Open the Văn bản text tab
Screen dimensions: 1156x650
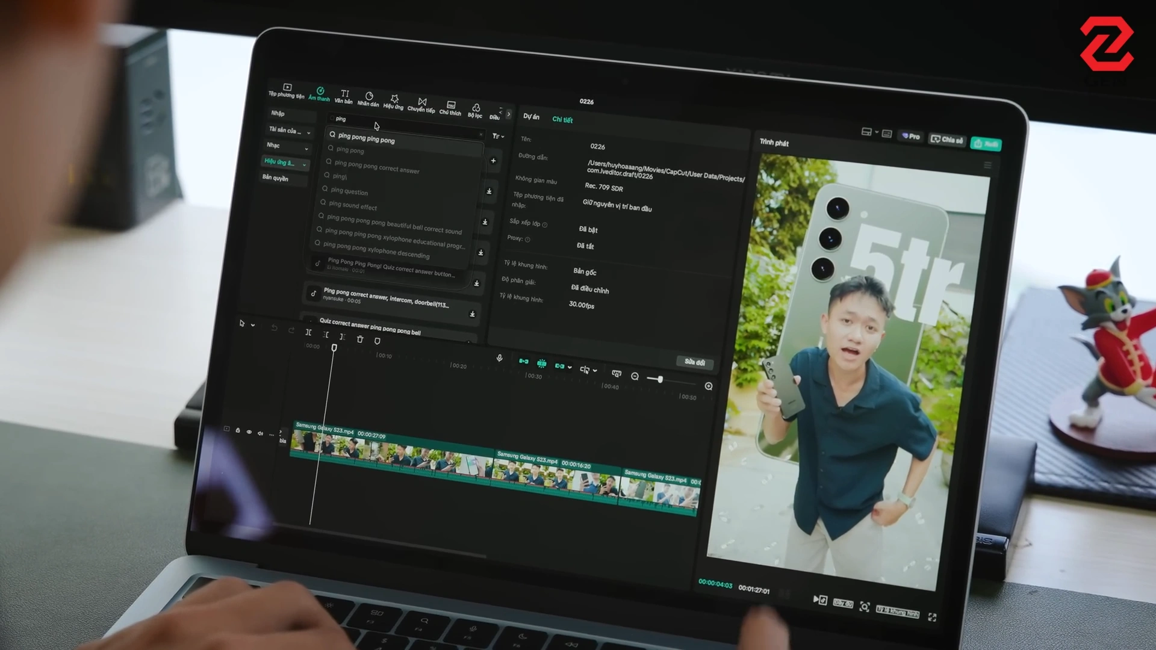[x=344, y=97]
